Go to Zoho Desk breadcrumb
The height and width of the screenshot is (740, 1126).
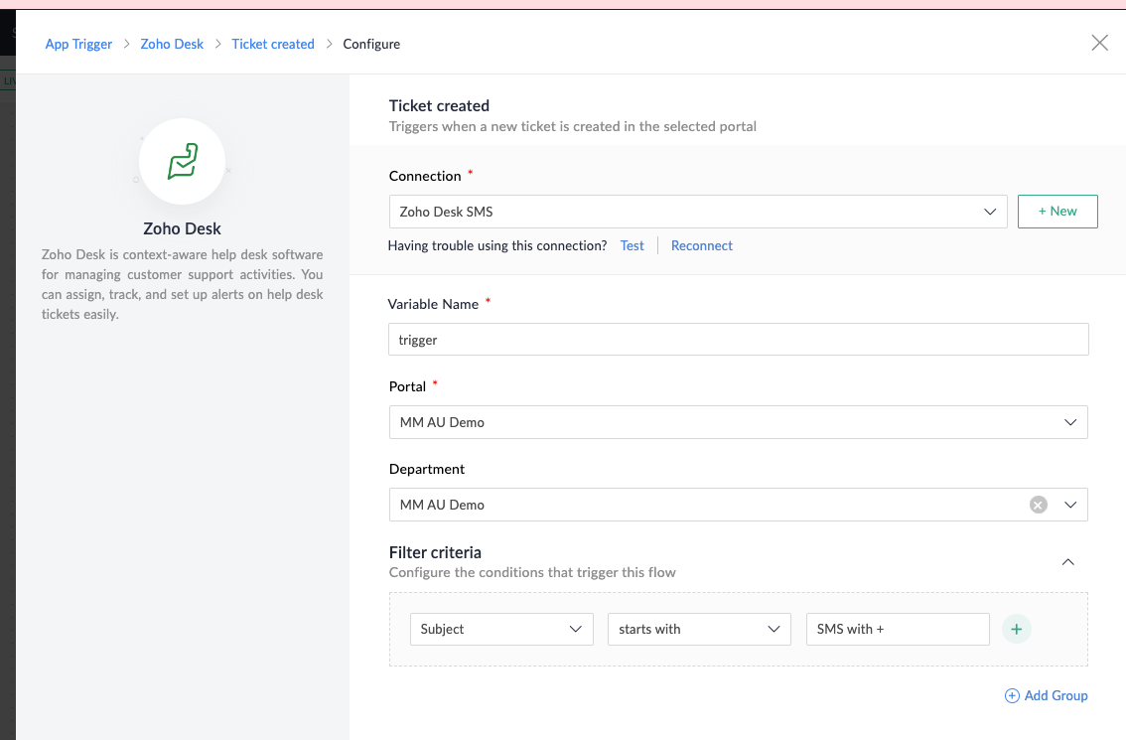172,44
